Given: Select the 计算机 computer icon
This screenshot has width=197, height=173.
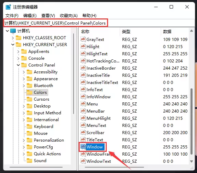Looking at the screenshot, I should [13, 31].
